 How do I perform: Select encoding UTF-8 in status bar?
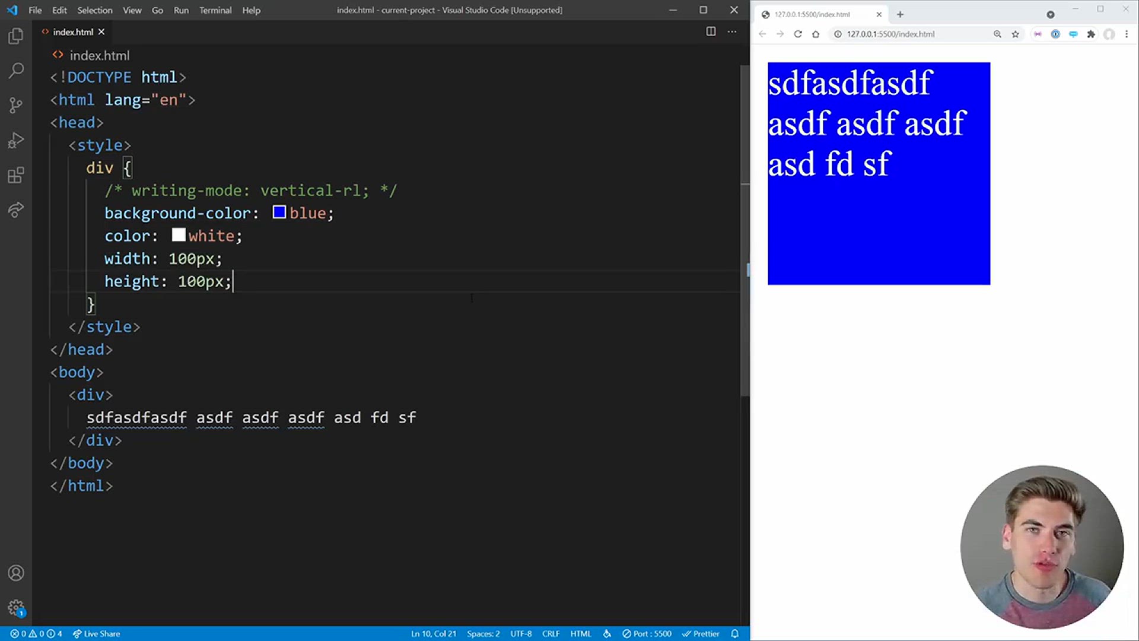pos(521,634)
